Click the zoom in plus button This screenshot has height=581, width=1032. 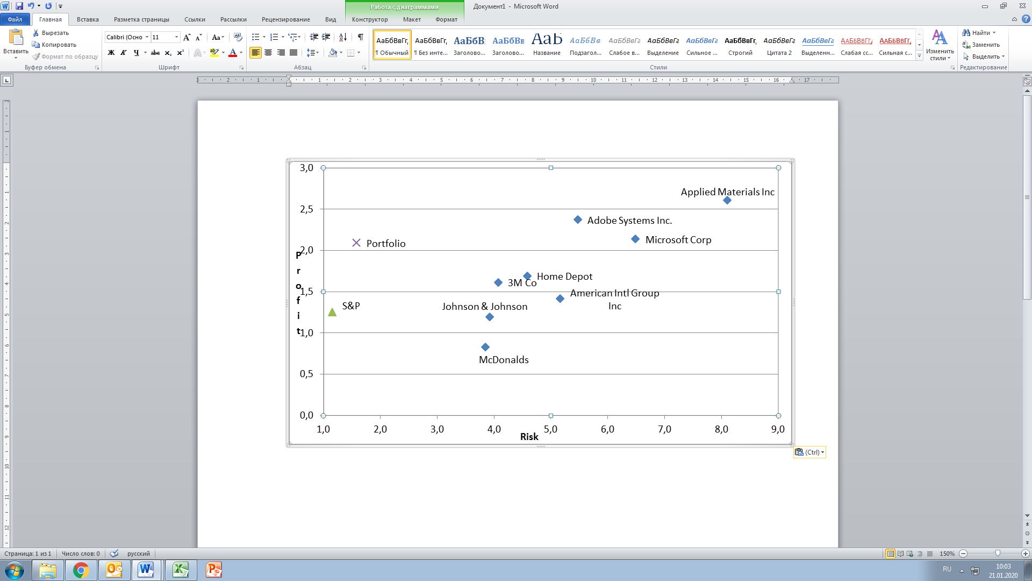[x=1025, y=554]
